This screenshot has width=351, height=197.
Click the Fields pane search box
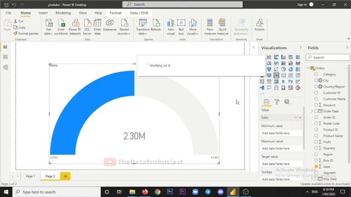tap(328, 57)
